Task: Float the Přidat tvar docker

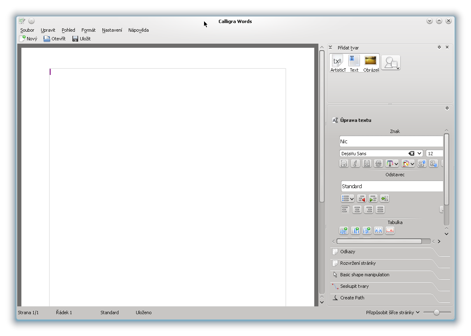Action: [439, 47]
